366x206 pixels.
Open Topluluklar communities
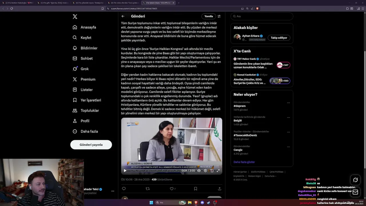(x=85, y=110)
